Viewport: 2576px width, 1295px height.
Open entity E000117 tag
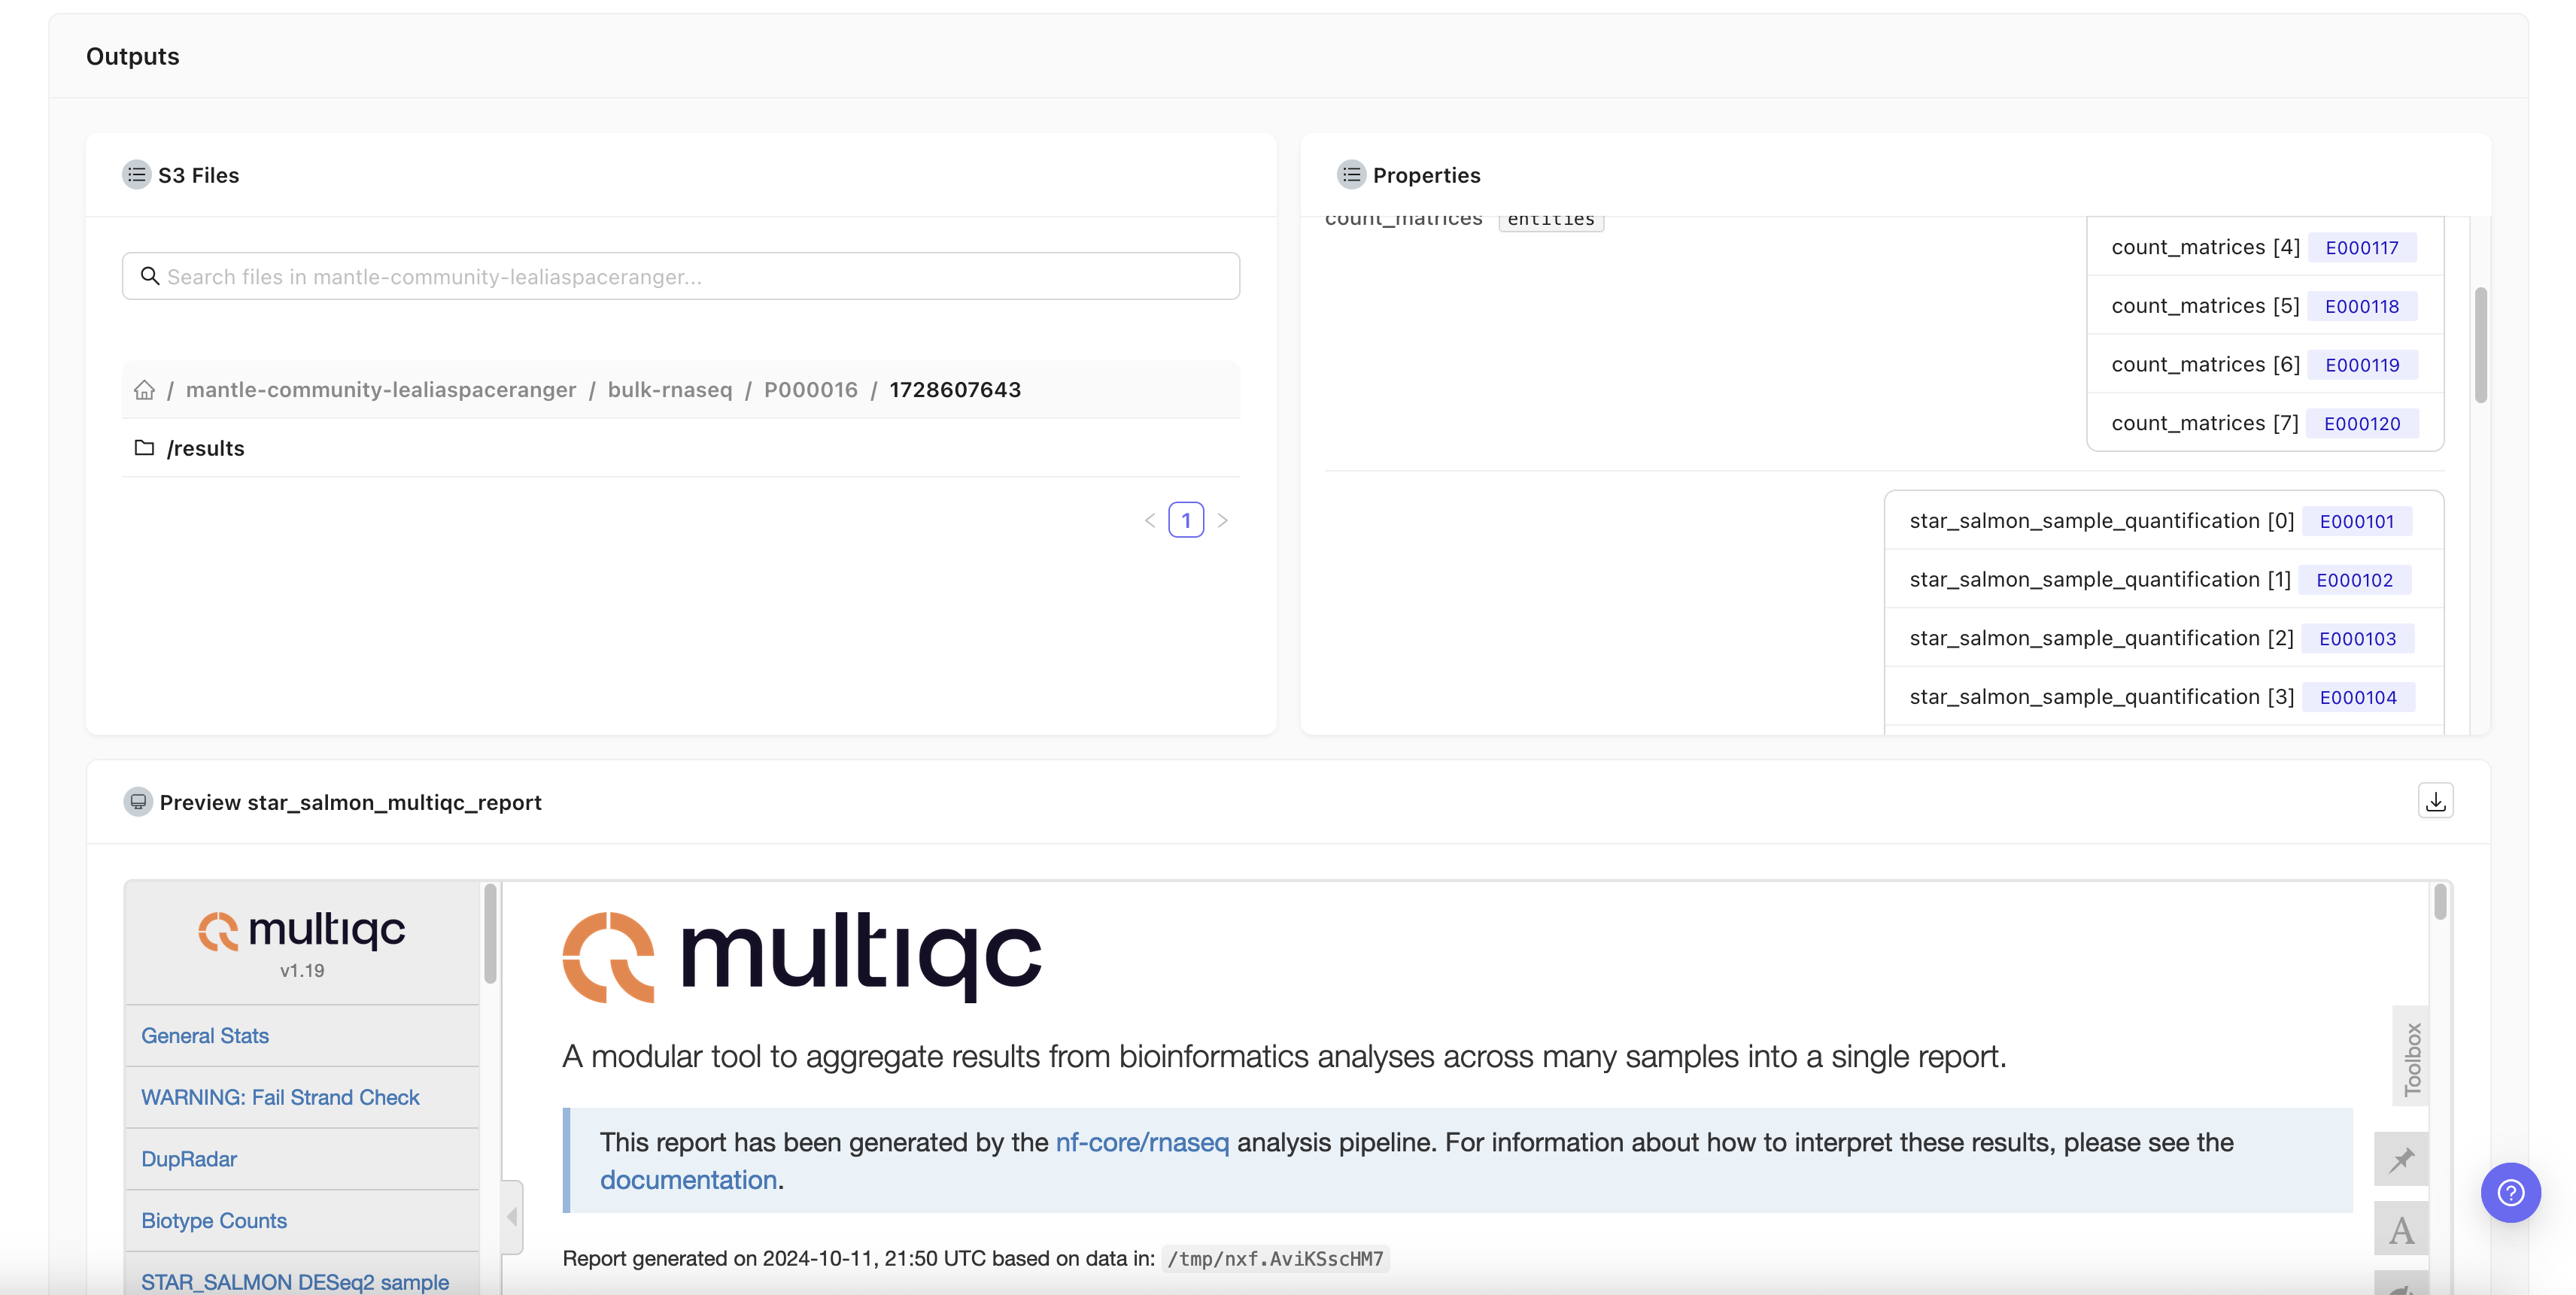(2361, 248)
